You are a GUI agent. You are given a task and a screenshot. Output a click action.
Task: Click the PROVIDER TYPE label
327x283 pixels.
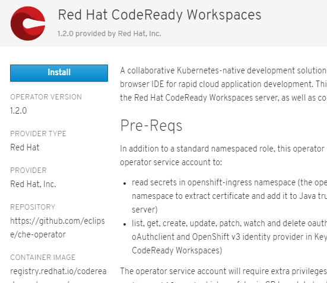coord(38,134)
